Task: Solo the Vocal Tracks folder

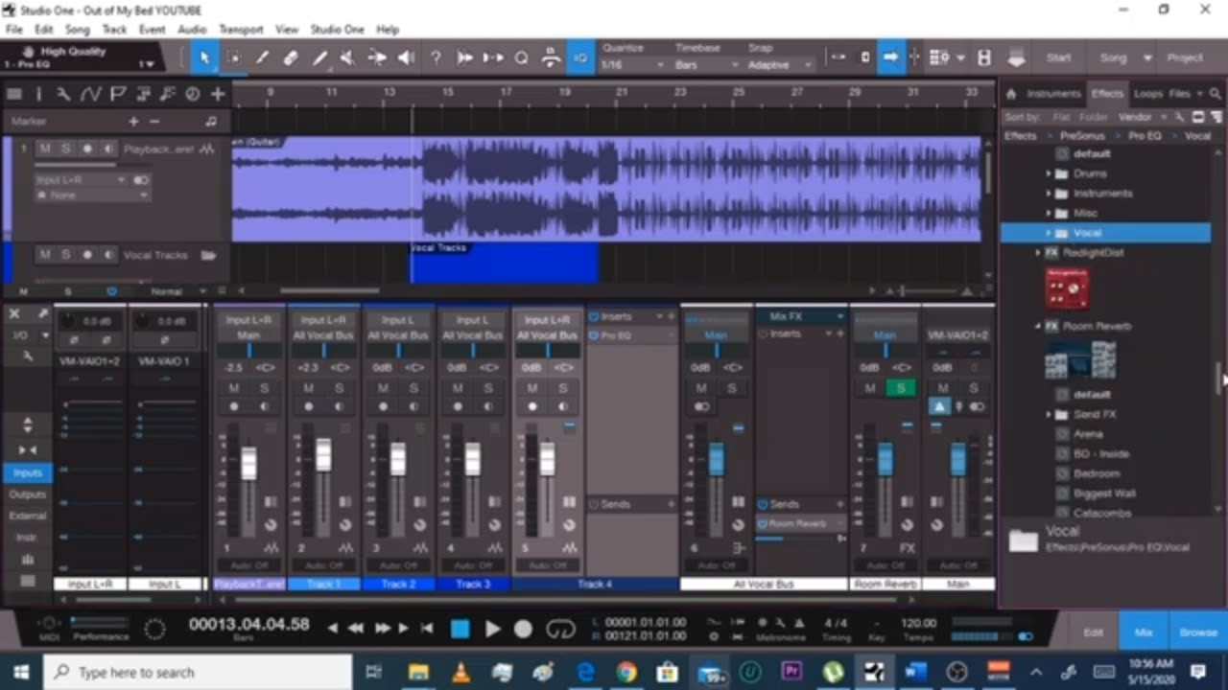Action: click(x=66, y=255)
